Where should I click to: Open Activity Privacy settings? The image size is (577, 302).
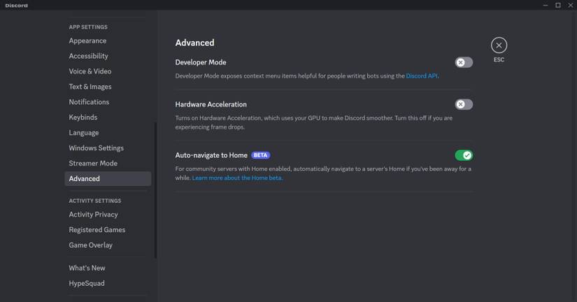pos(93,215)
